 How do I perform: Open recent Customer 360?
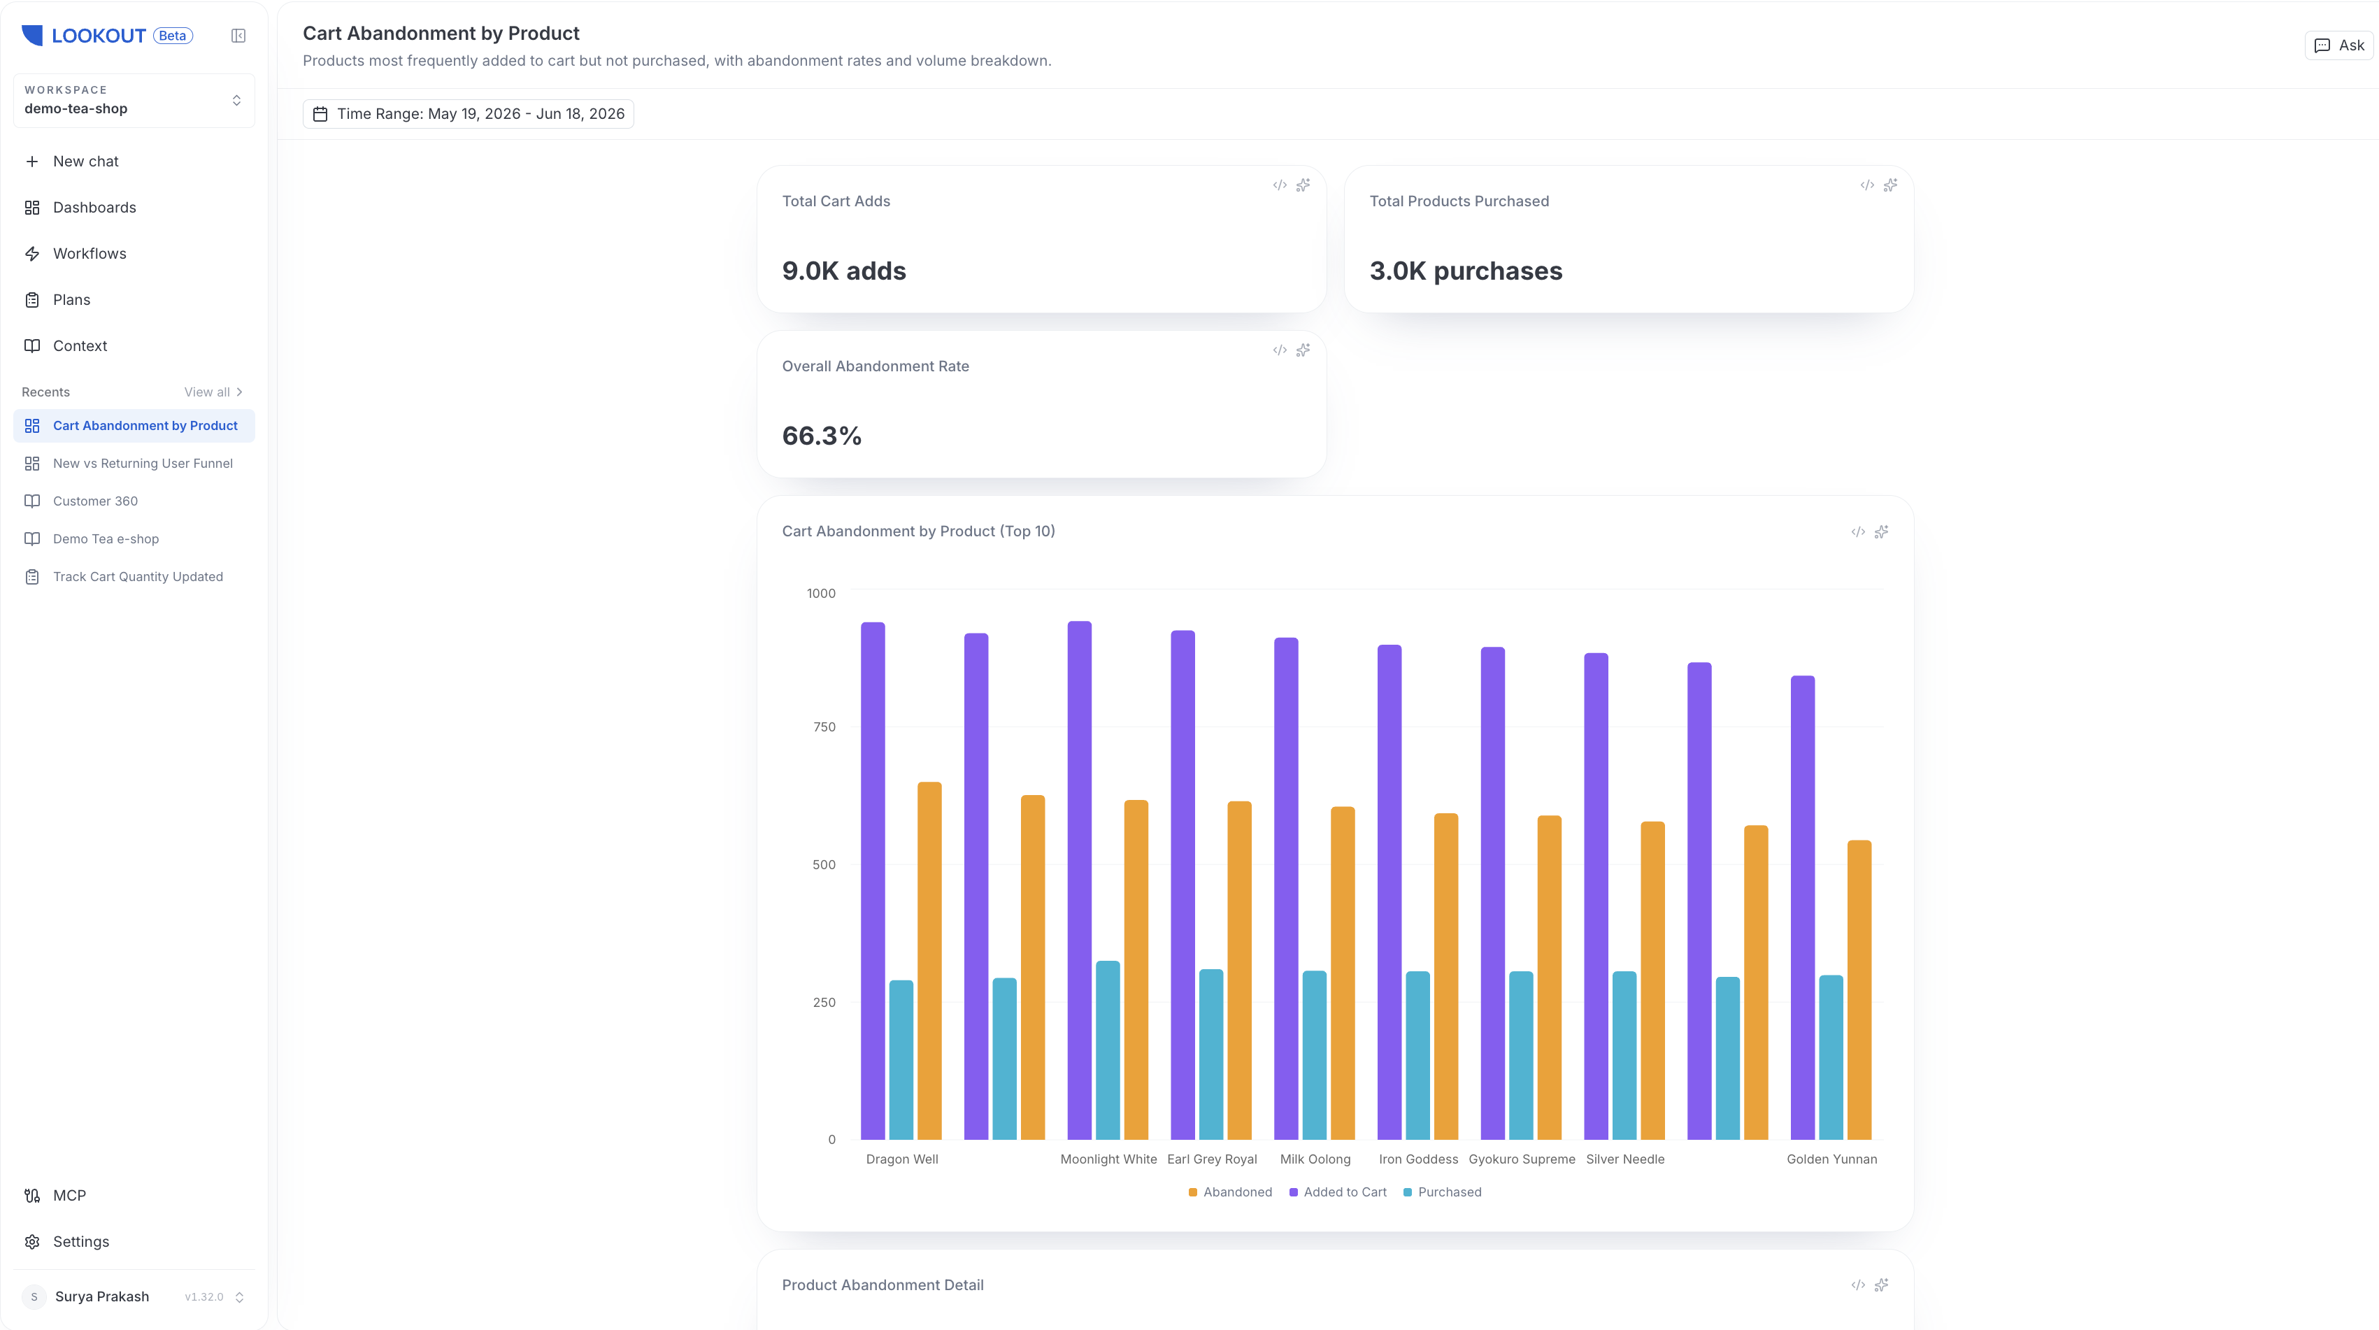tap(134, 501)
